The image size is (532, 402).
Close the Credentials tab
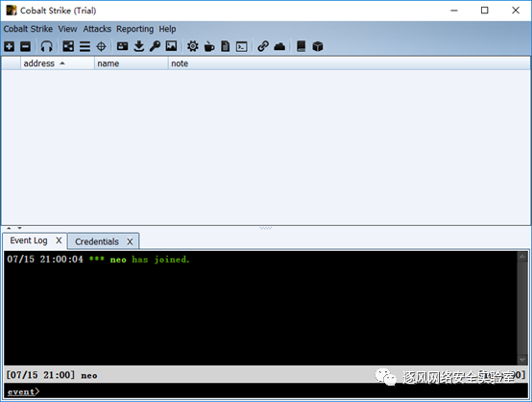130,241
